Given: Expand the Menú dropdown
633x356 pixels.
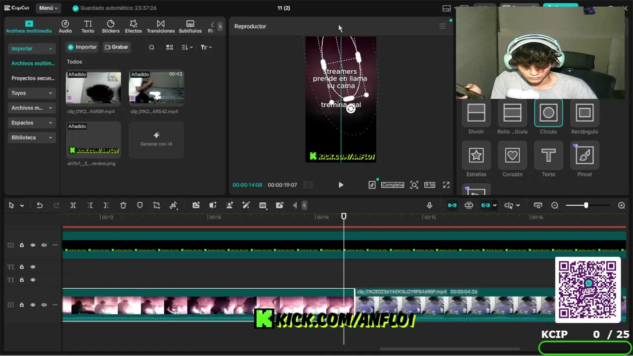Looking at the screenshot, I should pos(48,8).
